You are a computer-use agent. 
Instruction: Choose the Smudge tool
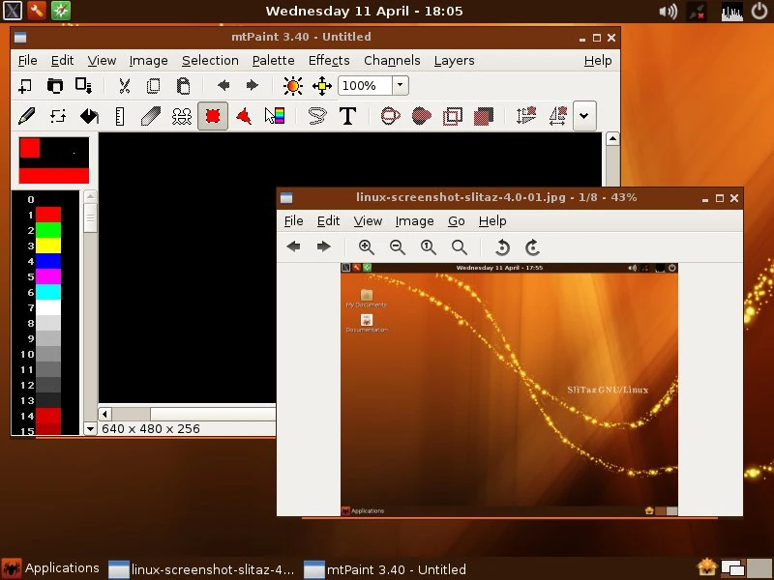point(151,116)
